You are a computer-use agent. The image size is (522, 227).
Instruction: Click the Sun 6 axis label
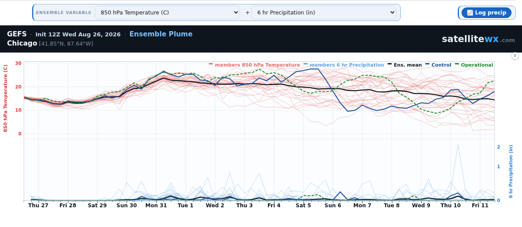[332, 206]
